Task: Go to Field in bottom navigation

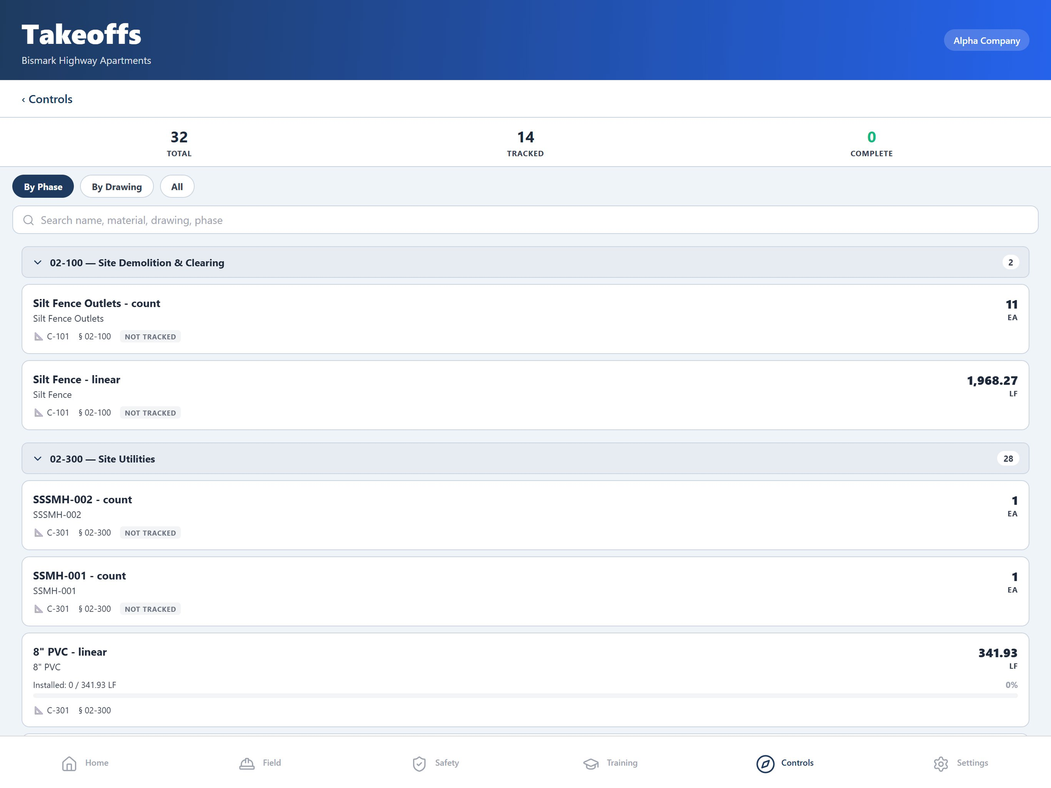Action: [x=260, y=763]
